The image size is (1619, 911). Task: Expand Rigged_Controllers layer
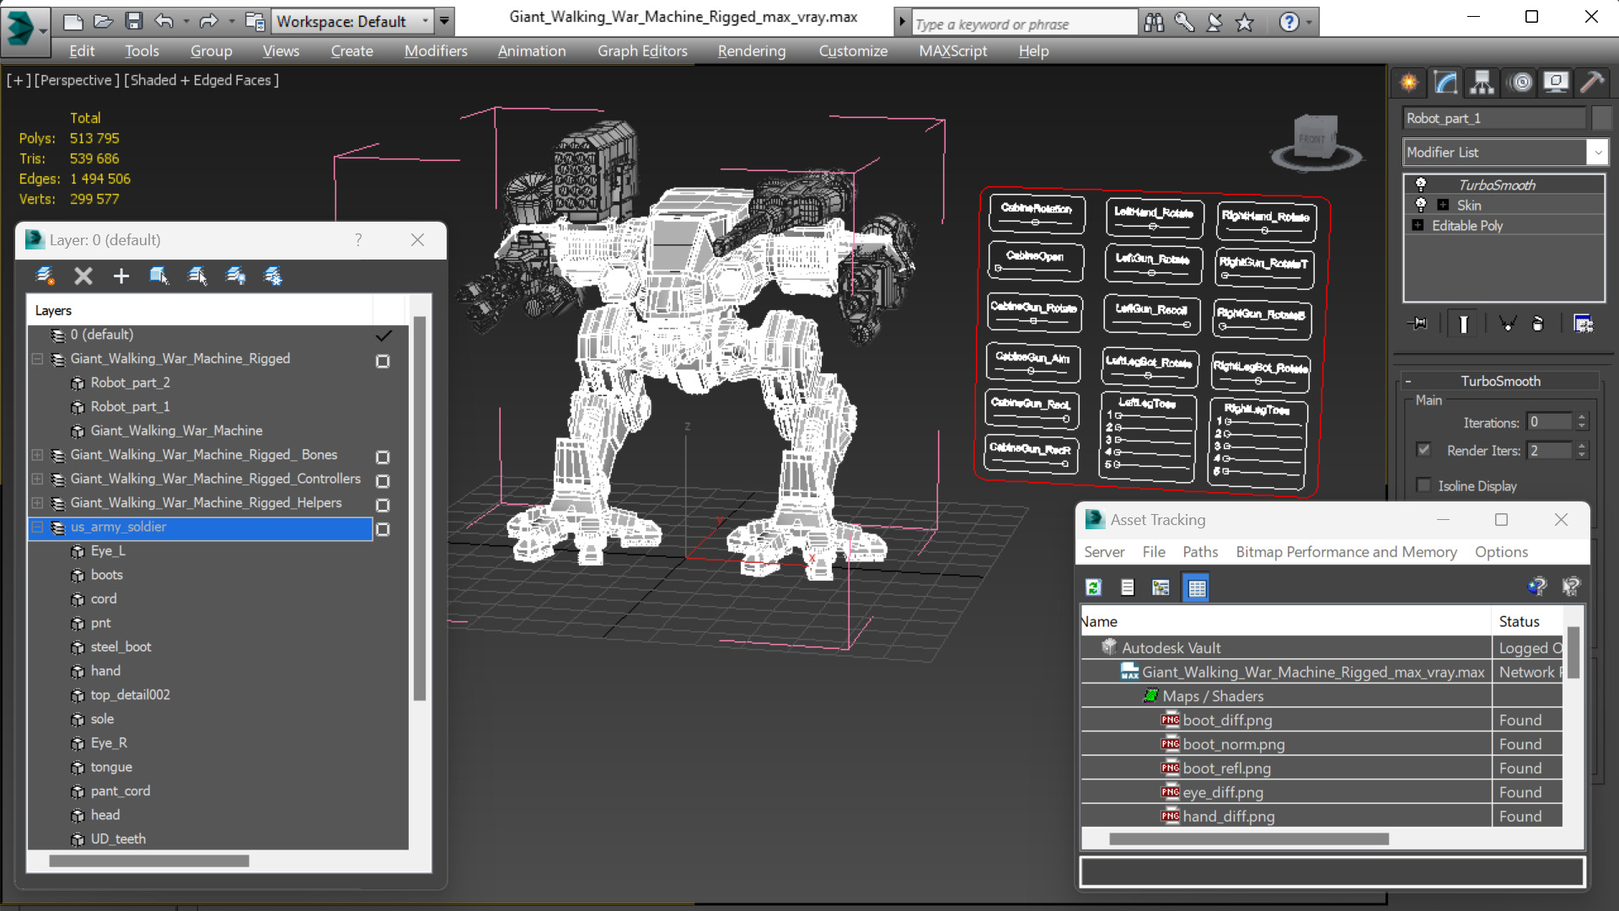[x=38, y=479]
